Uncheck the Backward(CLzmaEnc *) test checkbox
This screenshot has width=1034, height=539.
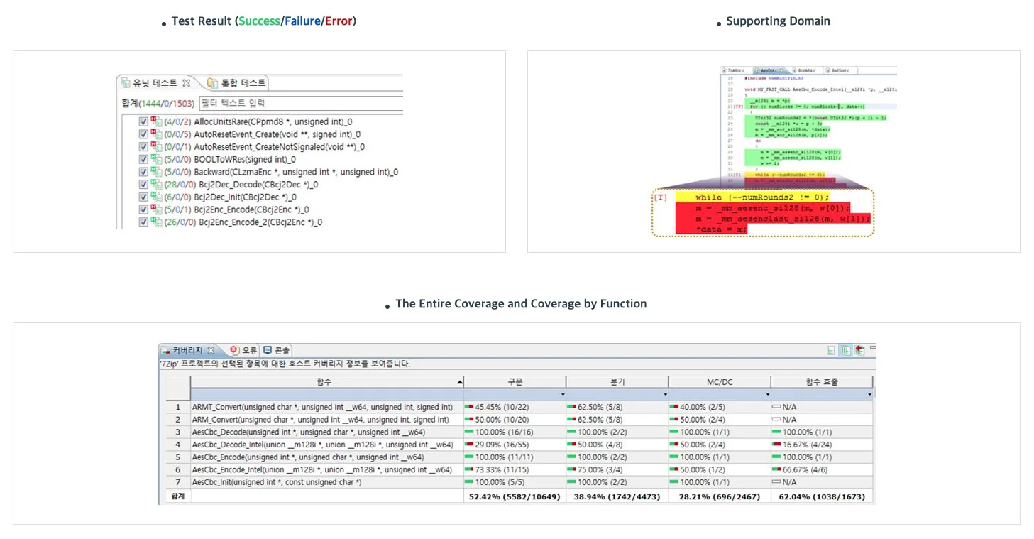tap(143, 172)
